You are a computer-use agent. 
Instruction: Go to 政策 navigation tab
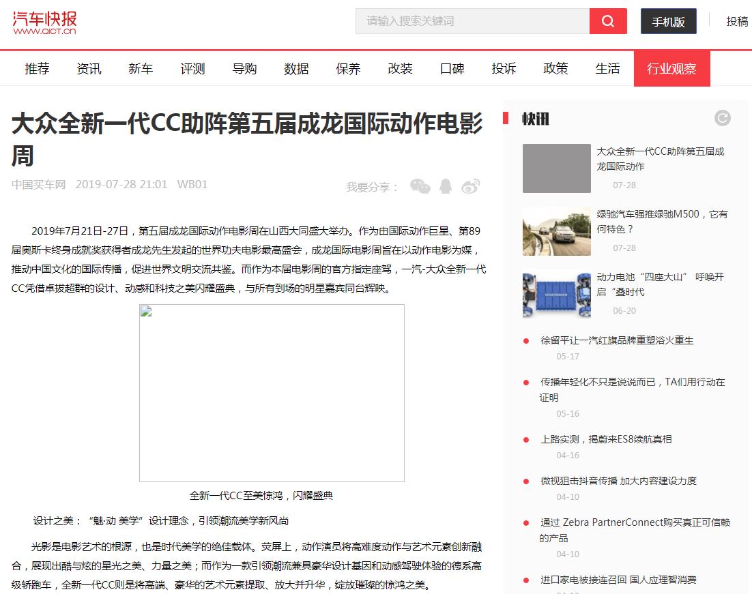click(x=555, y=69)
